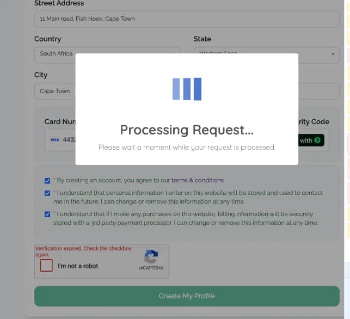Click the Country field label
This screenshot has width=350, height=319.
coord(48,39)
